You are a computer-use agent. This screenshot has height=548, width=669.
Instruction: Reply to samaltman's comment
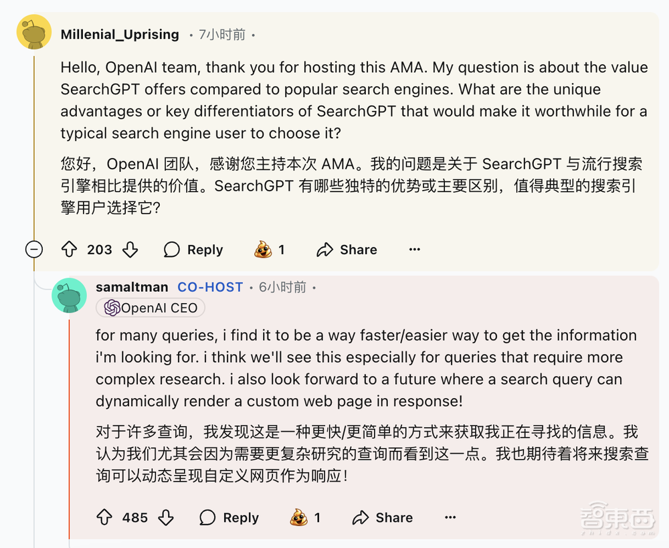[x=228, y=517]
